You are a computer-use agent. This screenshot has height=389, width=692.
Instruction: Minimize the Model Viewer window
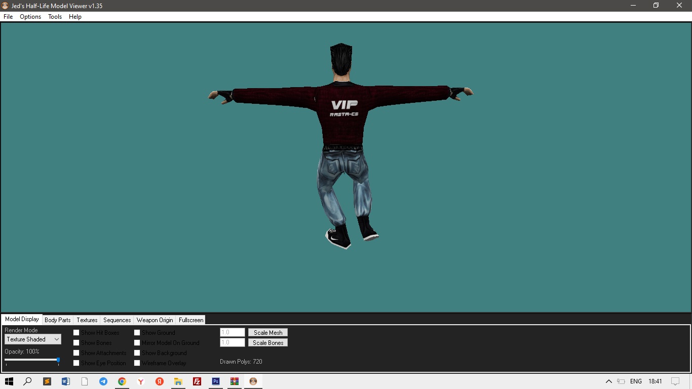(633, 6)
